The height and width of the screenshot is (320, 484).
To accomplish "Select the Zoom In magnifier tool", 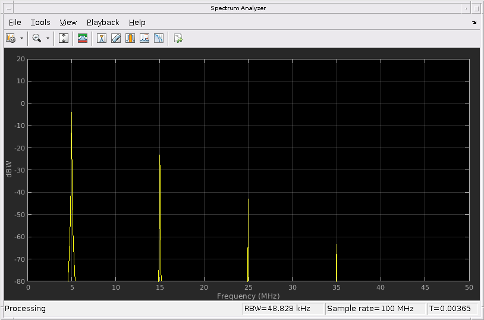I will click(37, 38).
